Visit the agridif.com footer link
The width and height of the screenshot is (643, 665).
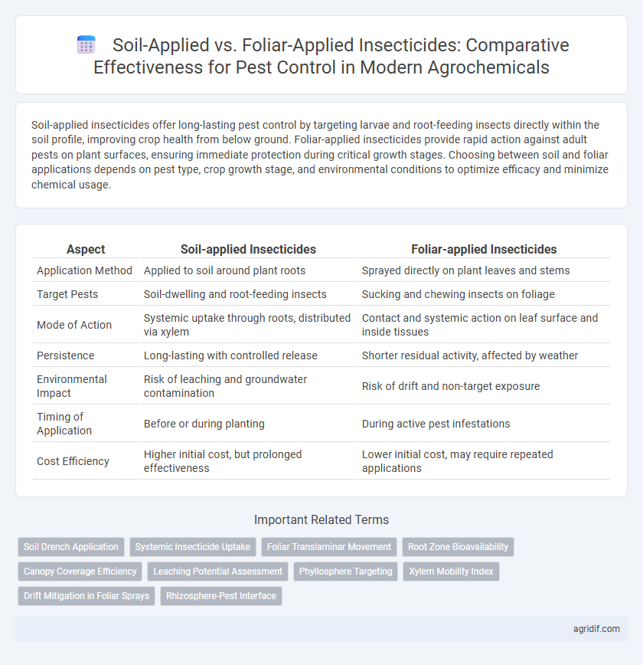coord(596,629)
